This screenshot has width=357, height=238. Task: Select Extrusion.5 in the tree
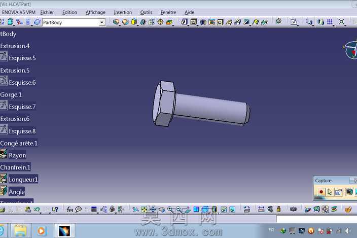click(15, 71)
